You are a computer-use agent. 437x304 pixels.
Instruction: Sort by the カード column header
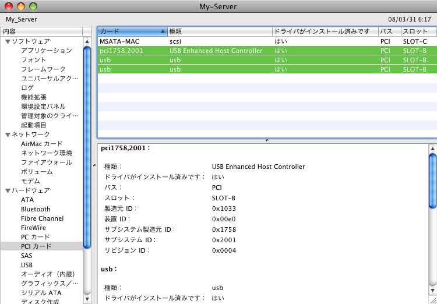[x=132, y=31]
